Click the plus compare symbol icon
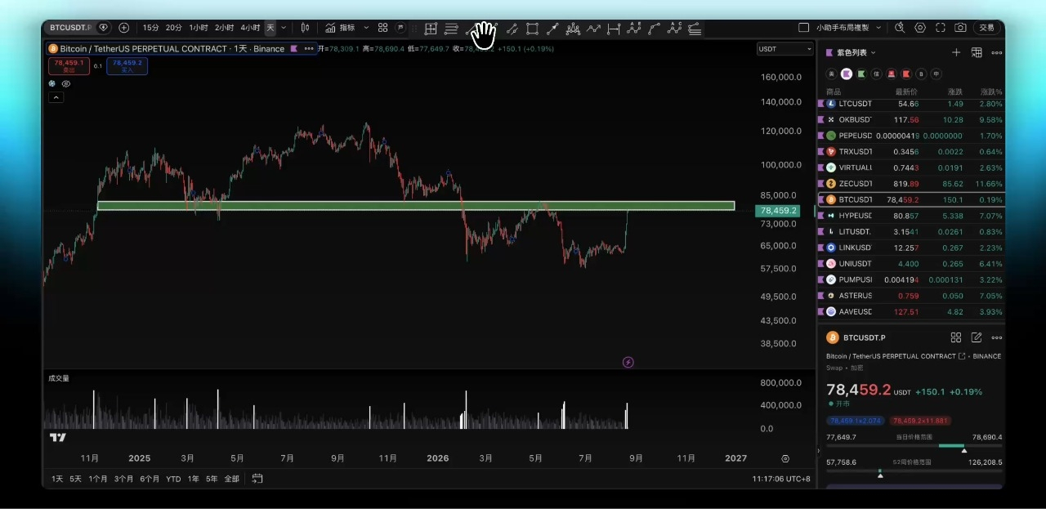Viewport: 1046px width, 509px height. click(x=123, y=28)
